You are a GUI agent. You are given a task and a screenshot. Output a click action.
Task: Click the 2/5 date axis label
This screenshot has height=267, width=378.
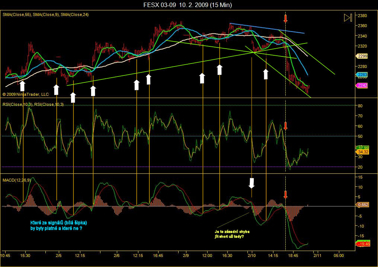coord(58,255)
